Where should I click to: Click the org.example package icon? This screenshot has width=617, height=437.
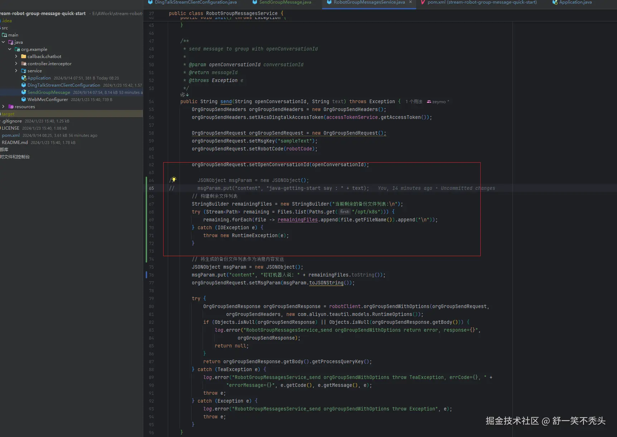(x=17, y=49)
